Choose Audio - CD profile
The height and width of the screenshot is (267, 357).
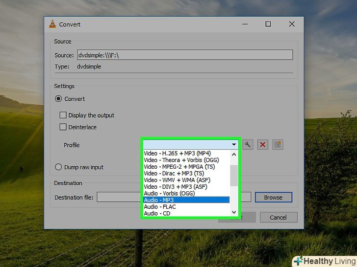[x=186, y=213]
